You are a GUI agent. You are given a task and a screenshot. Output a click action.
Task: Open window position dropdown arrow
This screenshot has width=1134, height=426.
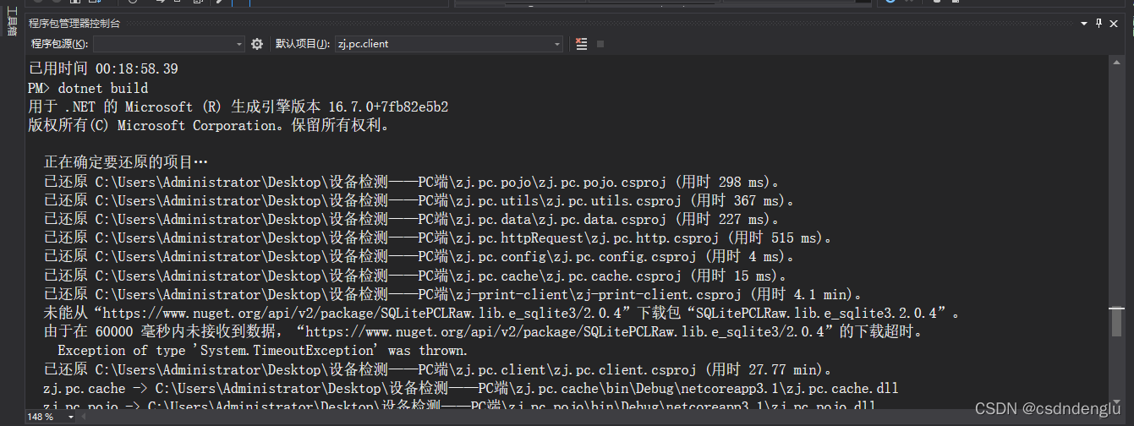(x=1082, y=23)
